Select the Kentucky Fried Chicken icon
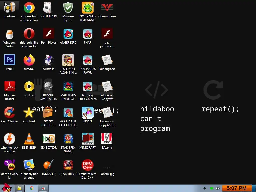Image resolution: width=256 pixels, height=192 pixels. click(88, 86)
